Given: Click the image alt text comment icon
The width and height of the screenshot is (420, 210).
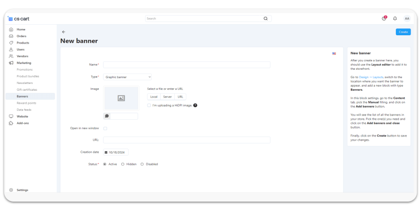Looking at the screenshot, I should click(107, 116).
